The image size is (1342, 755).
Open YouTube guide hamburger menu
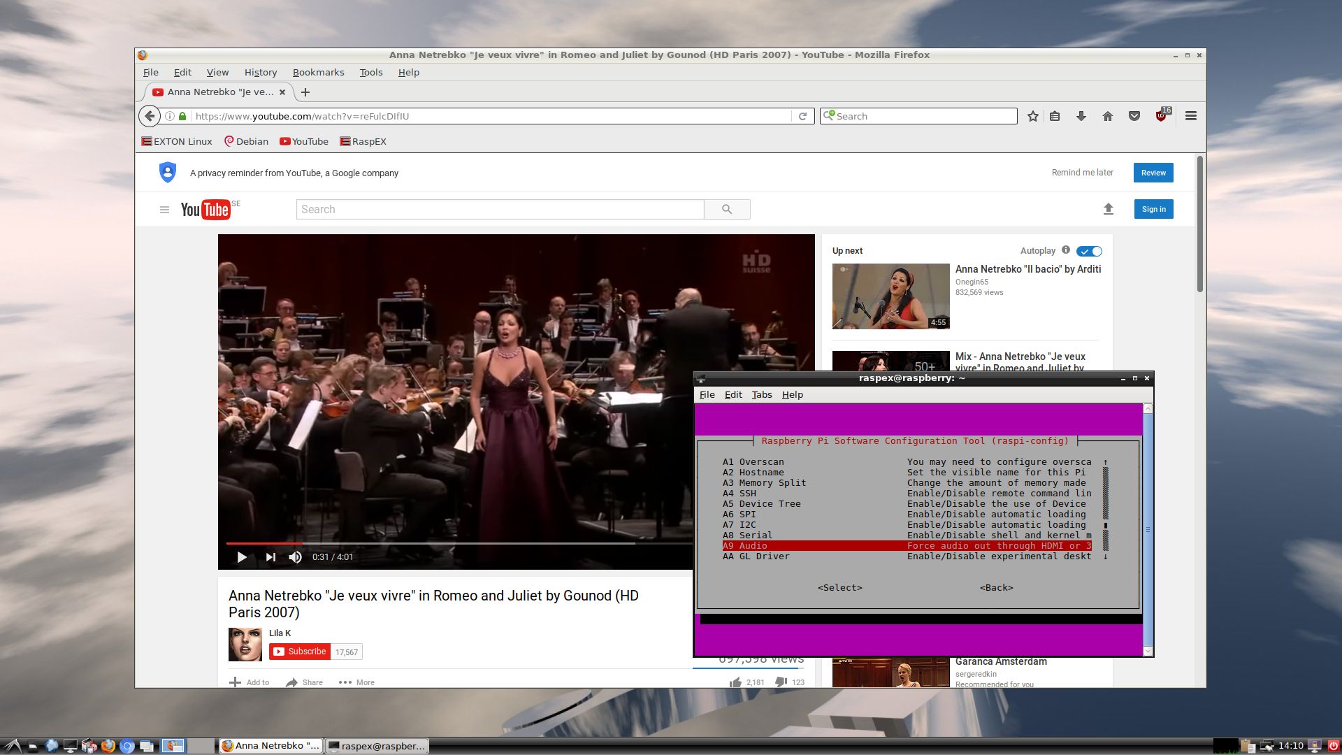tap(164, 210)
